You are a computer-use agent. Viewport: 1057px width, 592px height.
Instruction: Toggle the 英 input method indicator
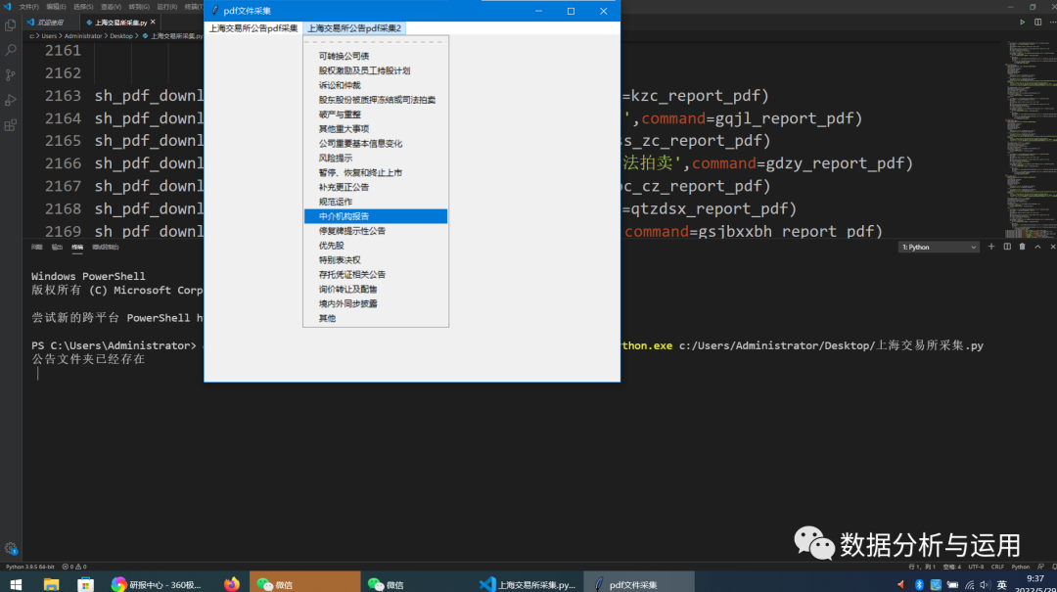(x=1002, y=584)
